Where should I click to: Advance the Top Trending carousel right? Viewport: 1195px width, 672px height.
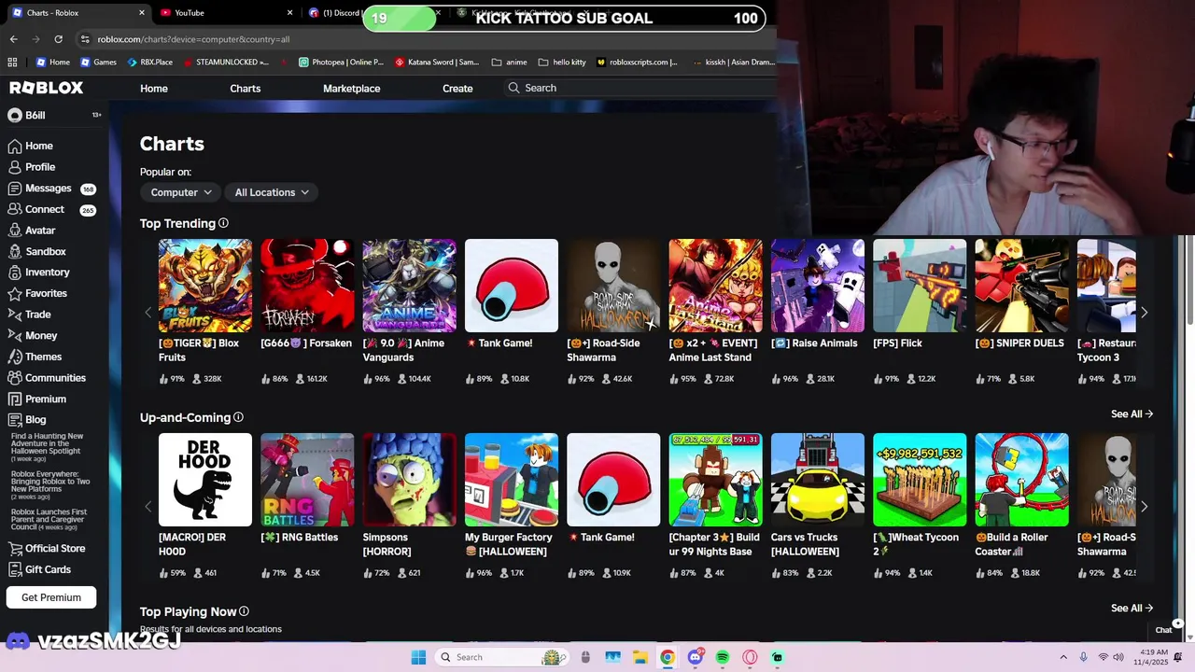coord(1144,313)
